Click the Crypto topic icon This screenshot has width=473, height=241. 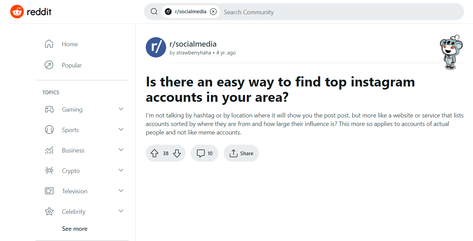[49, 170]
